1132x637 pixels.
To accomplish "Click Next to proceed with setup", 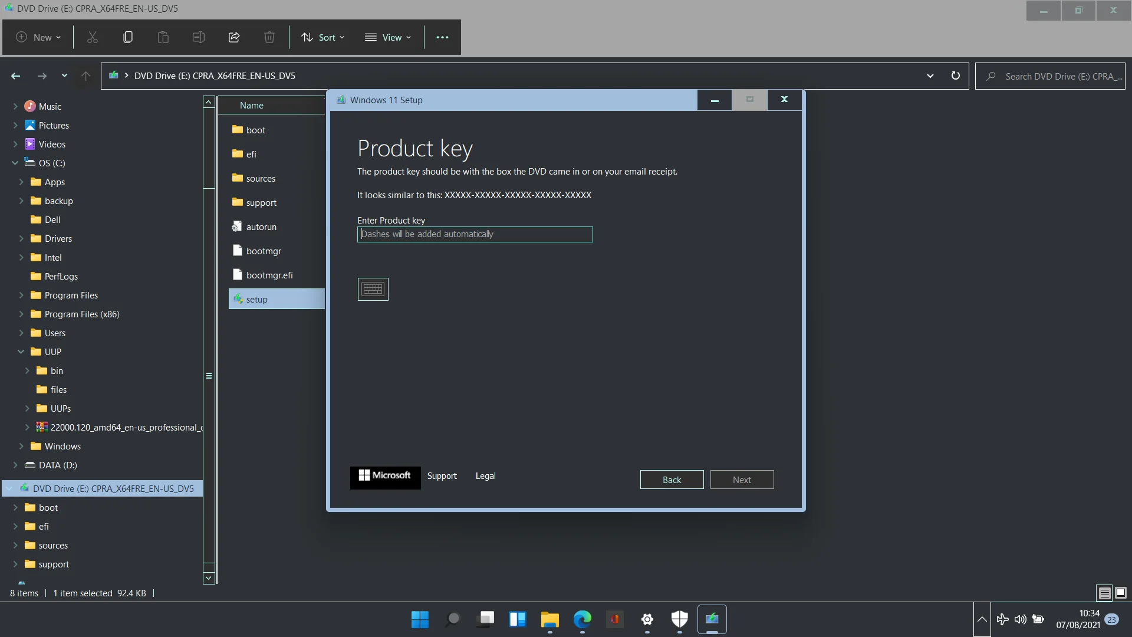I will pos(741,479).
